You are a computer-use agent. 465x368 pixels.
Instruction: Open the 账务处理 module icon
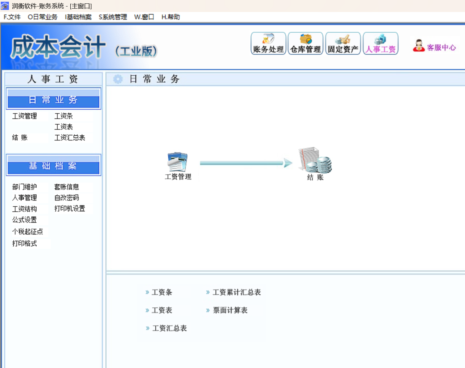click(268, 44)
